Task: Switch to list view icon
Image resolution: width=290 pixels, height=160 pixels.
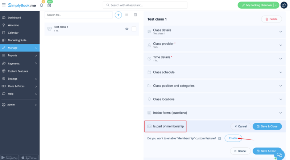Action: (x=127, y=15)
